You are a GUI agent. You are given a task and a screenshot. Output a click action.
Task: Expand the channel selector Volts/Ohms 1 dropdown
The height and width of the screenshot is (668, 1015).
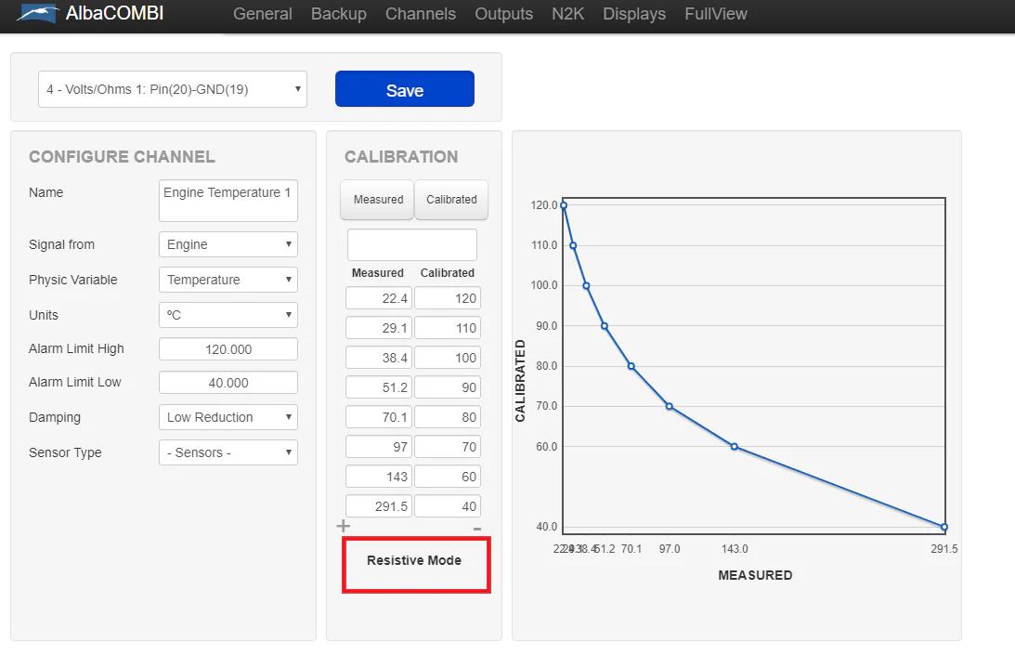click(x=172, y=89)
